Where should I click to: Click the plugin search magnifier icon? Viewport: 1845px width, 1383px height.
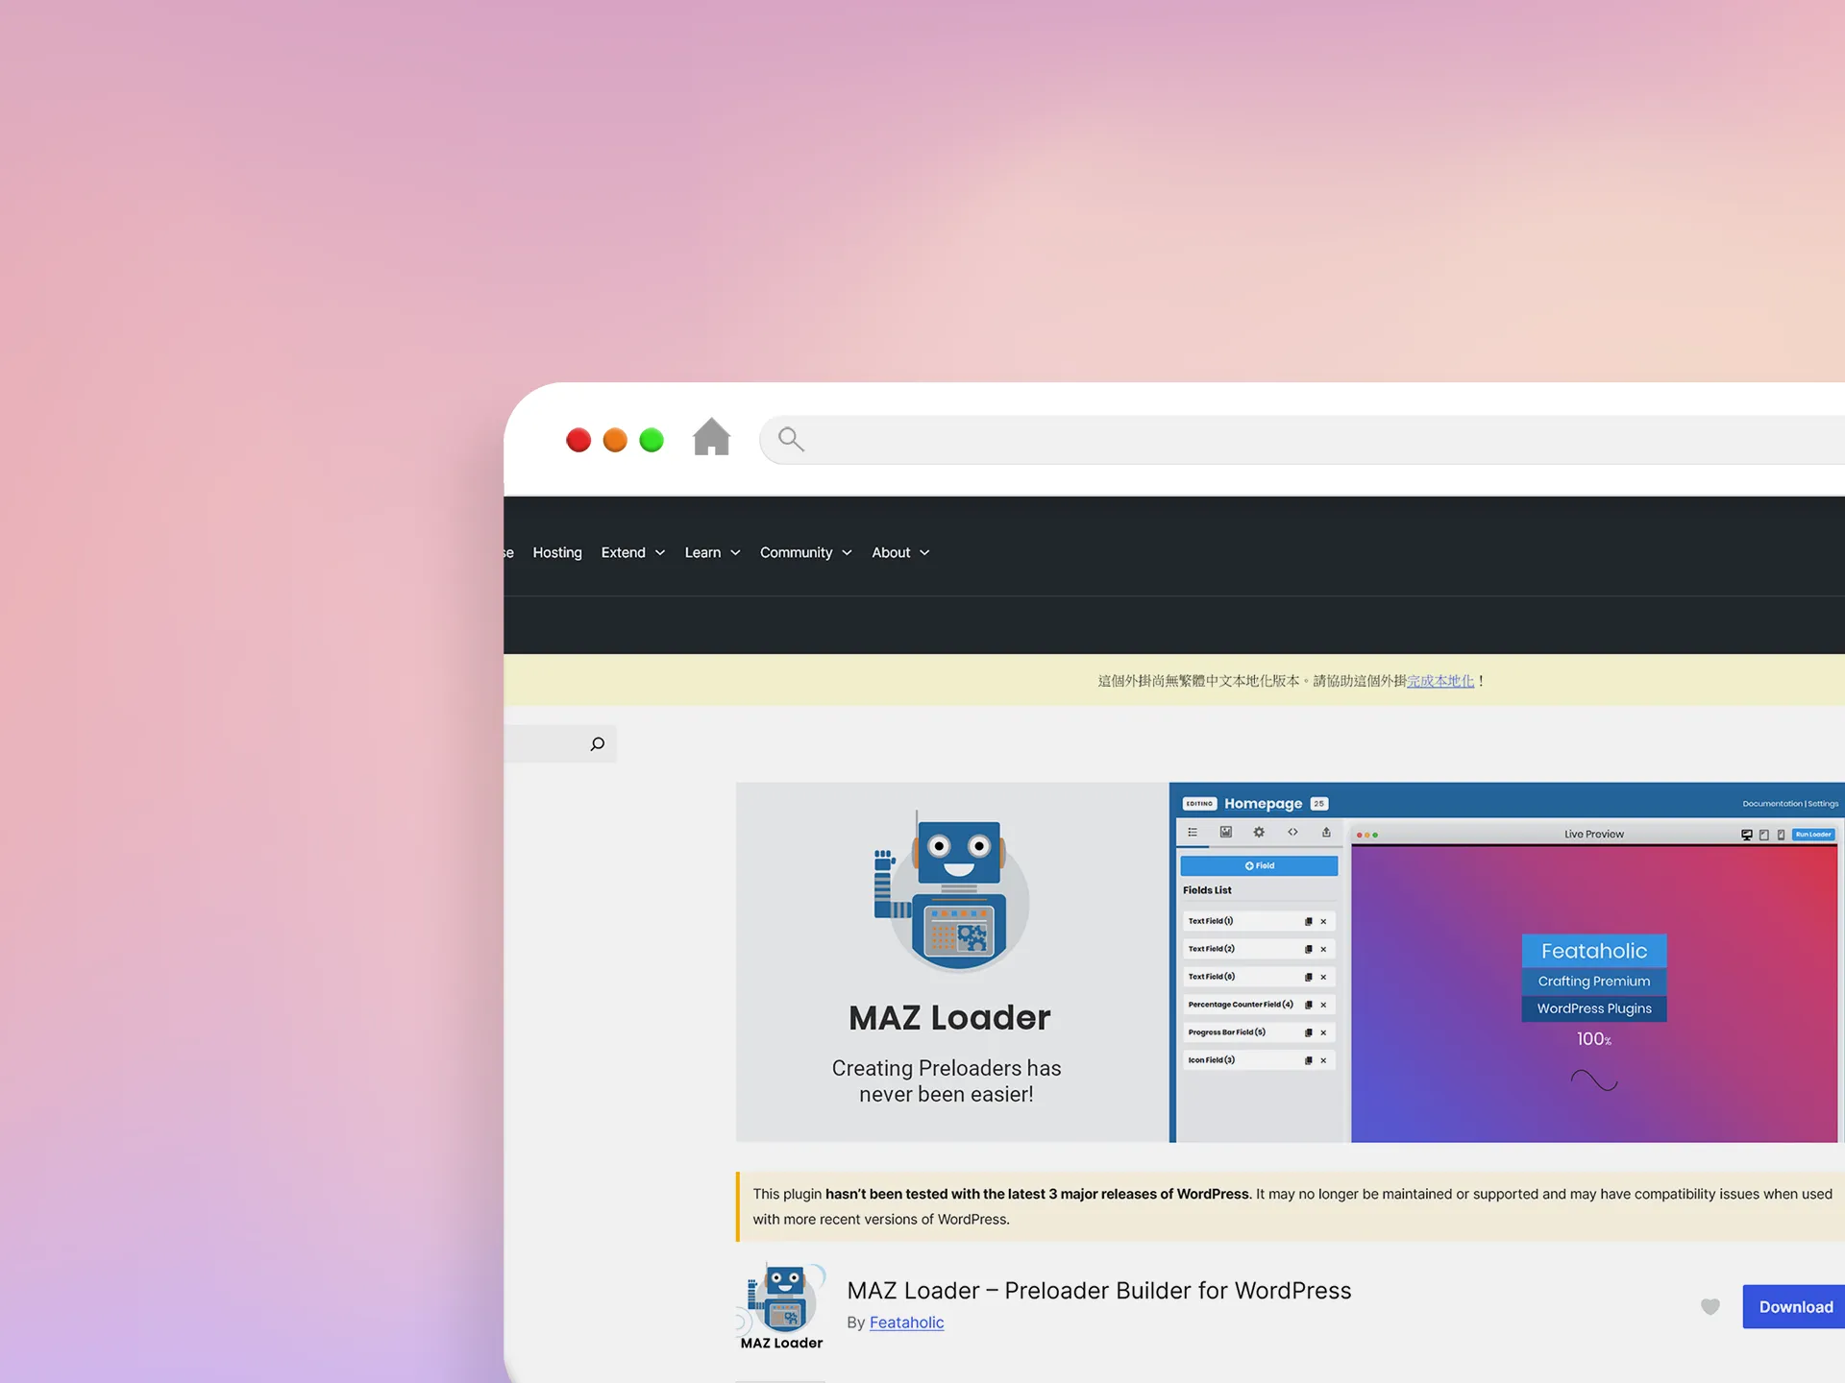pos(597,744)
